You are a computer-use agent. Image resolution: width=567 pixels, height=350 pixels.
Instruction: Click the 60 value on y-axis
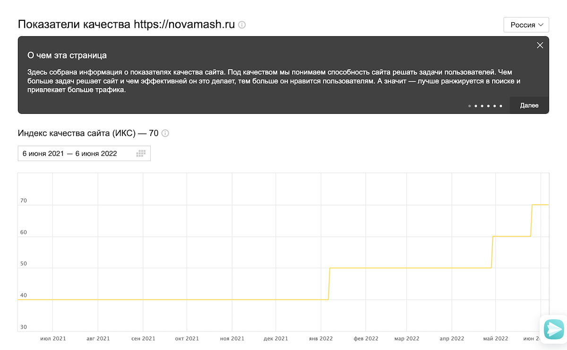23,232
